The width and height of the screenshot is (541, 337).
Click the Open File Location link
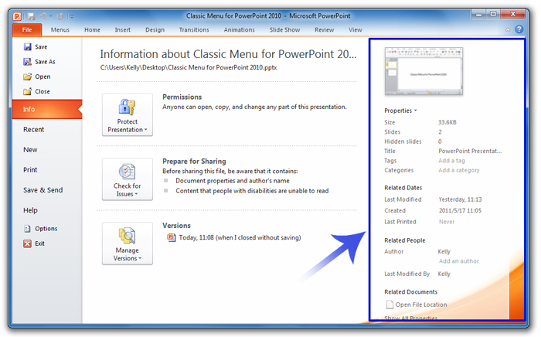point(421,305)
